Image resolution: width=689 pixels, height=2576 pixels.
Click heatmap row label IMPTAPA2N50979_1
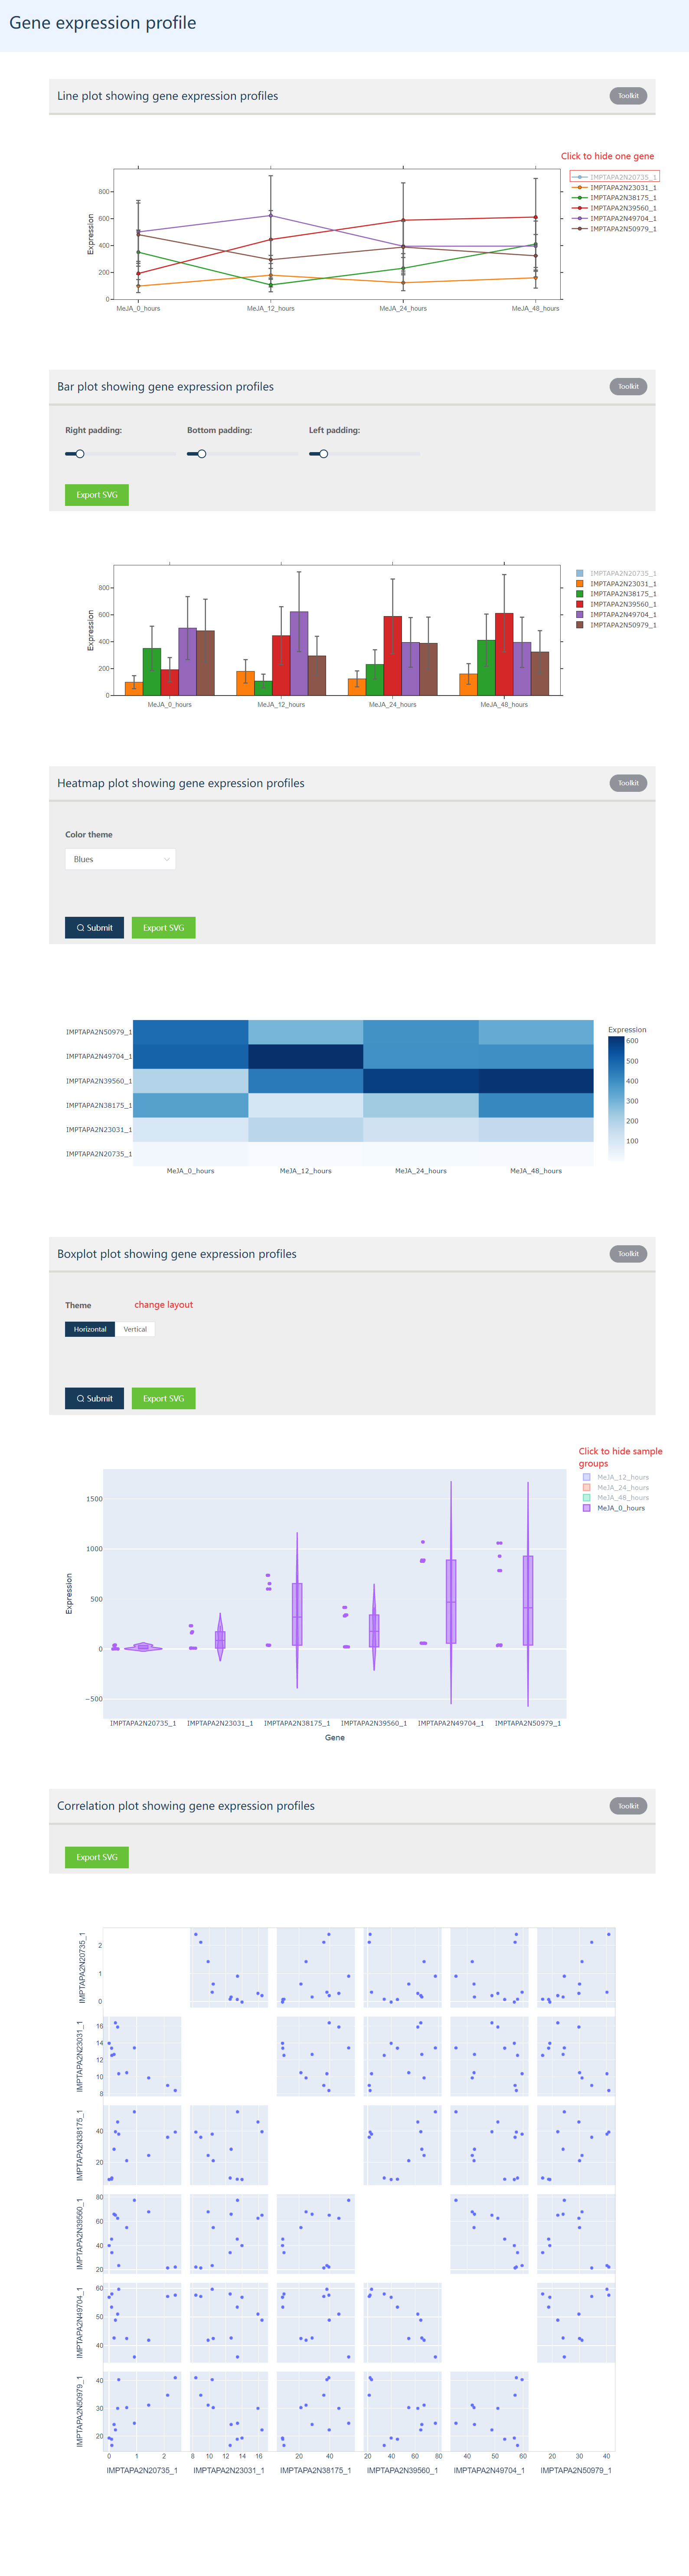pos(99,1032)
